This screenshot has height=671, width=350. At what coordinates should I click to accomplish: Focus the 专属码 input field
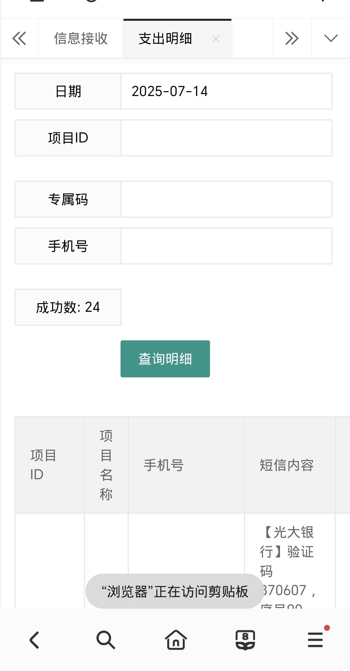(226, 199)
